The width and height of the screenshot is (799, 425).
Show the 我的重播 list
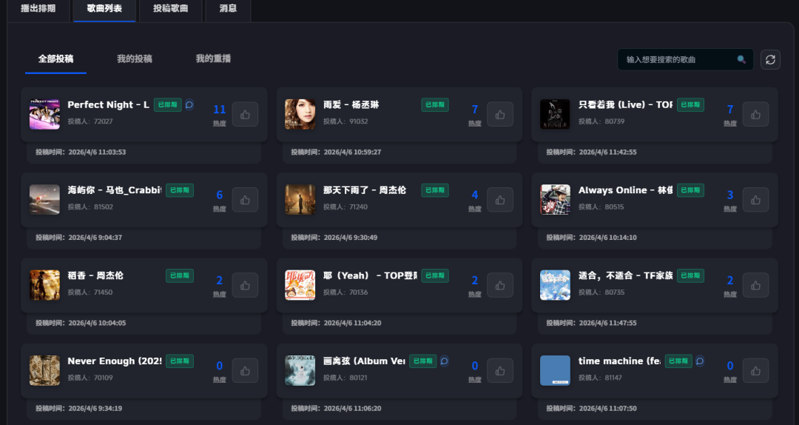213,58
